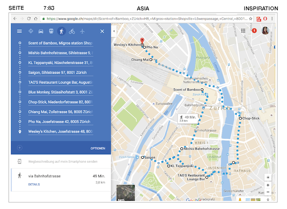Click Wegbeschreibung auf mein Smartphone senden

pos(63,162)
